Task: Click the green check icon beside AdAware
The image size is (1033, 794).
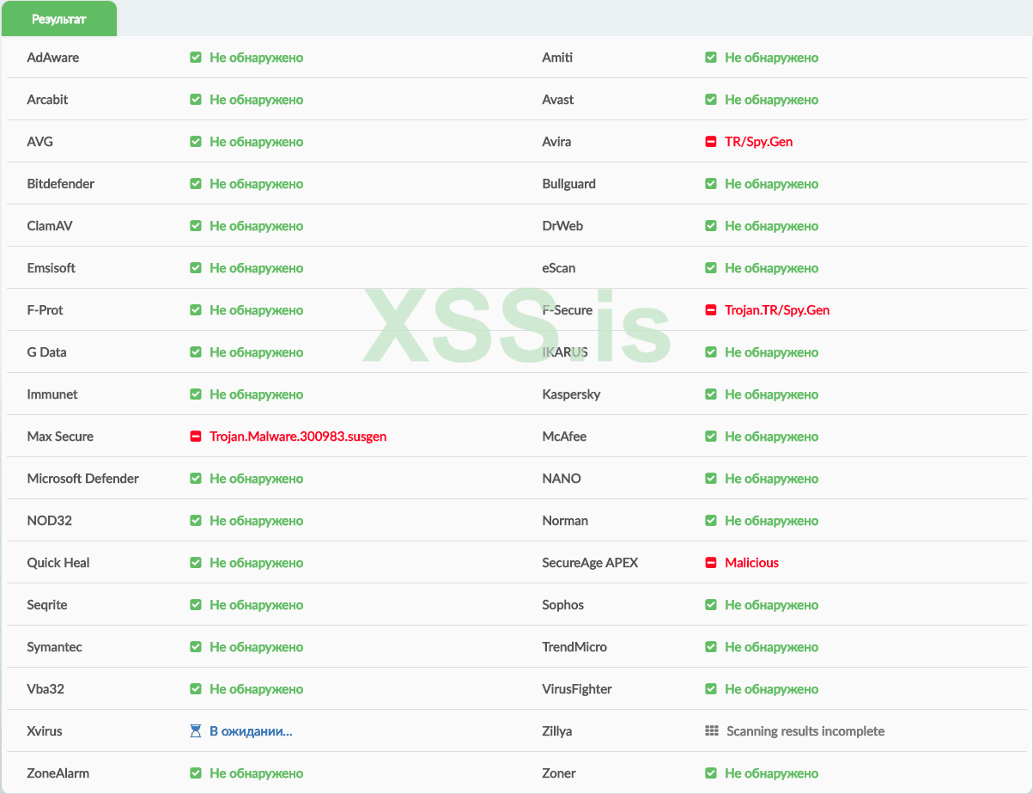Action: pyautogui.click(x=195, y=58)
